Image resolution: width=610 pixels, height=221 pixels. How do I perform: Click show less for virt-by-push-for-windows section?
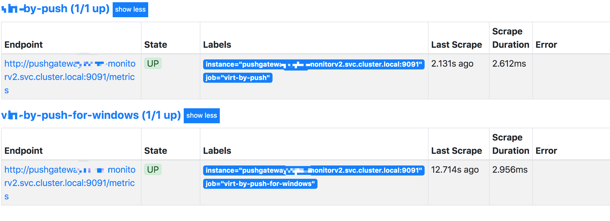tap(201, 115)
